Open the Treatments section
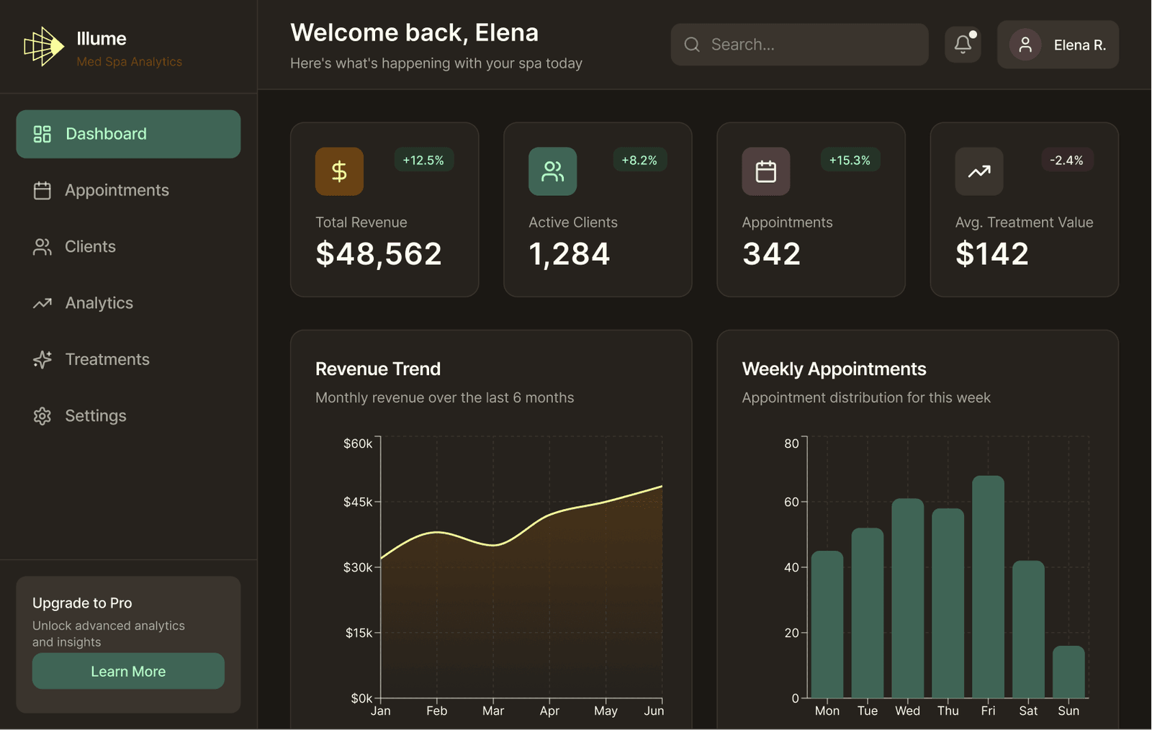 point(128,359)
